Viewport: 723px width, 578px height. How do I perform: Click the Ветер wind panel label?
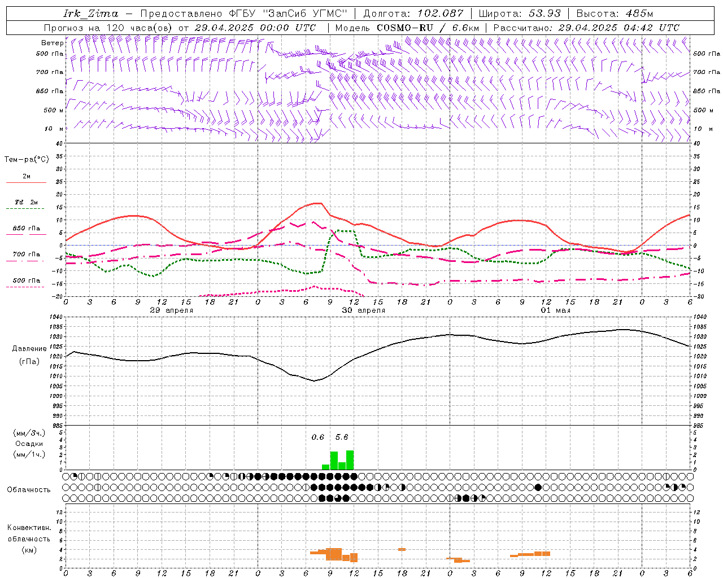tap(52, 43)
